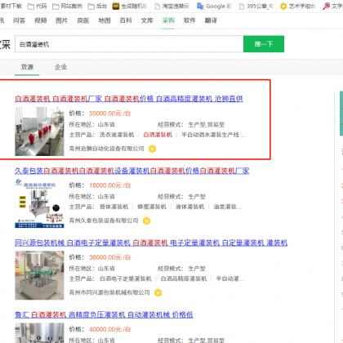The width and height of the screenshot is (343, 343).
Task: Open the 生成随机 bookmark
Action: click(x=130, y=6)
